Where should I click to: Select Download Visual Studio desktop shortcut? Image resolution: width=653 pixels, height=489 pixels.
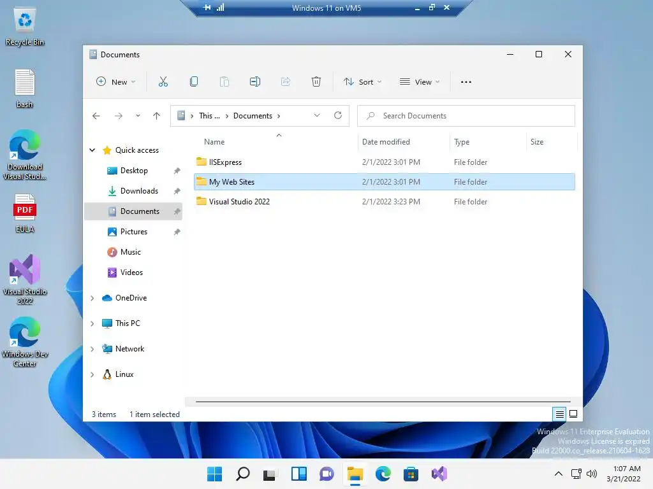[x=25, y=155]
